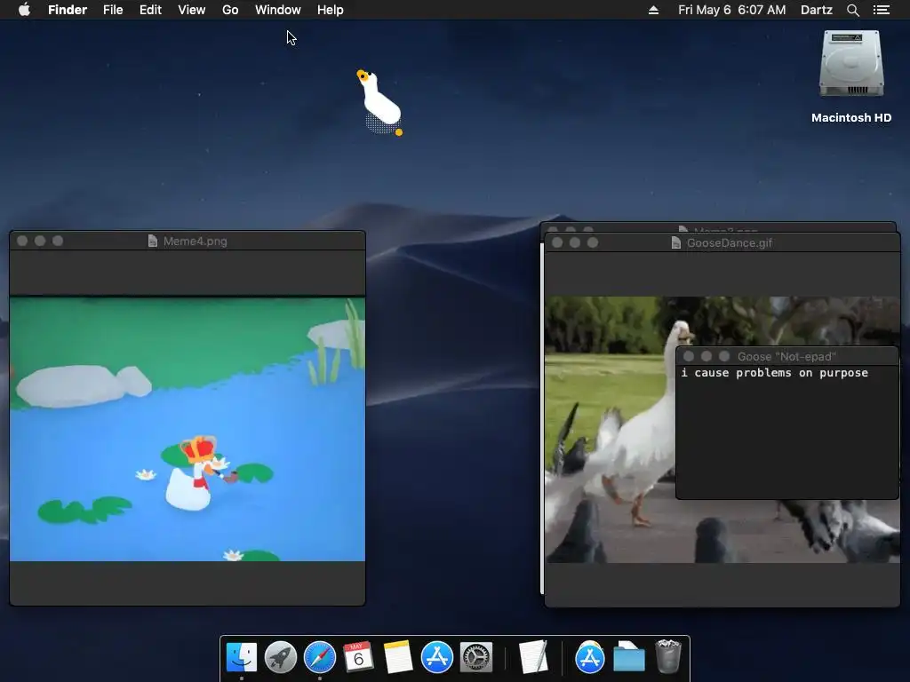Minimize the GooseDance.gif window
910x682 pixels.
575,242
